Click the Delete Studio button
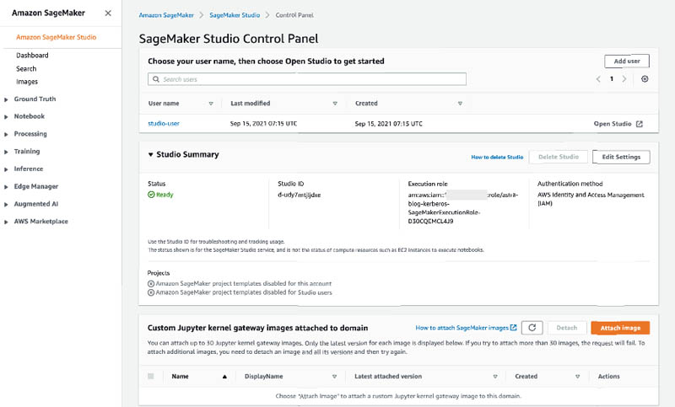This screenshot has height=407, width=675. [559, 157]
